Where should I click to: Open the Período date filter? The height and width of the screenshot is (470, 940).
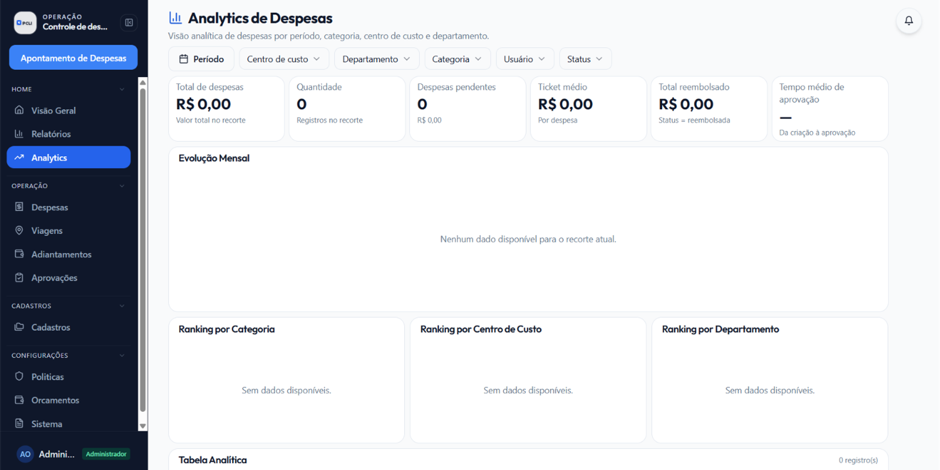coord(202,59)
